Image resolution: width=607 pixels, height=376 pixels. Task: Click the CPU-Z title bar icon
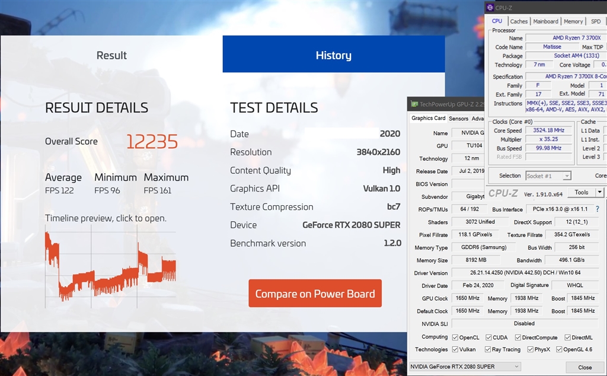490,7
